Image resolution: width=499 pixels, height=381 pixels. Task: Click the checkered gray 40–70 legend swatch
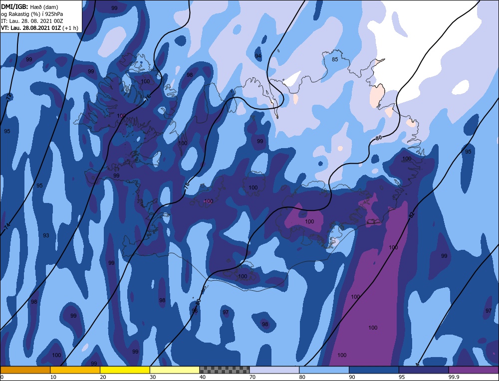pyautogui.click(x=225, y=370)
